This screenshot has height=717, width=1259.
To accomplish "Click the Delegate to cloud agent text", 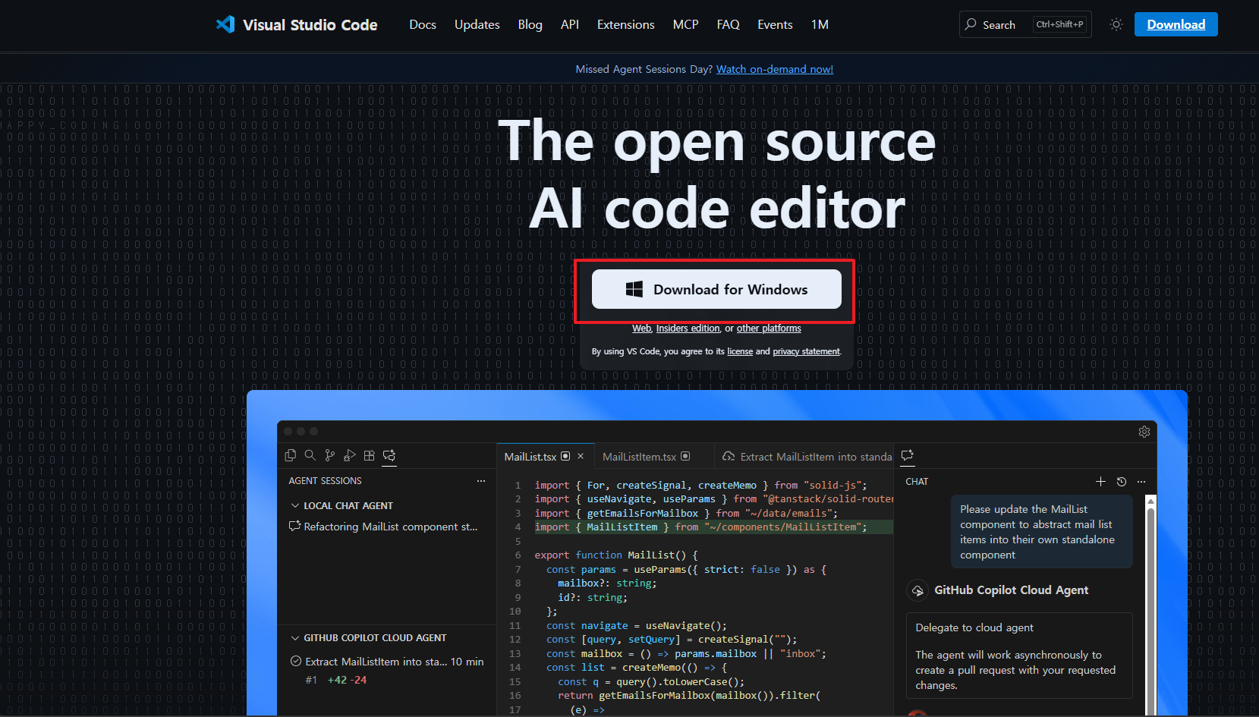I will 974,627.
